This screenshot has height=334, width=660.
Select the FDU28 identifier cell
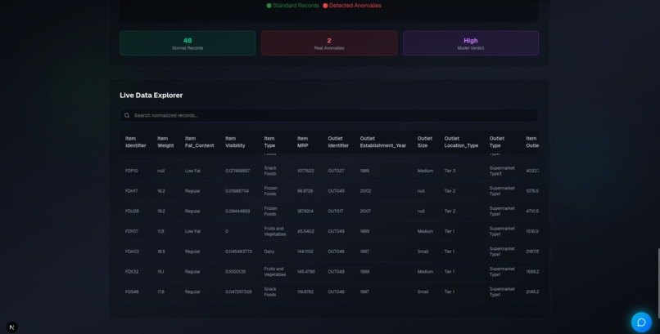pos(132,211)
